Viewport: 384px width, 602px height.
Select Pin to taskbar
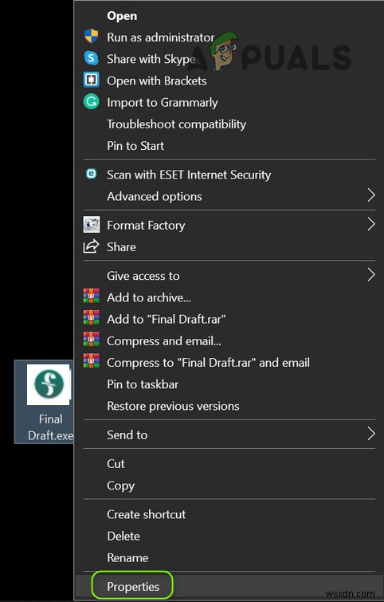coord(143,384)
